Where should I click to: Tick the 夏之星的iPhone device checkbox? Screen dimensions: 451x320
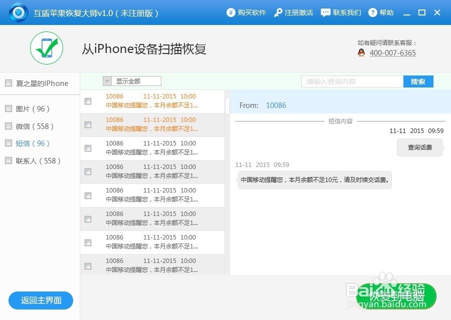[9, 83]
